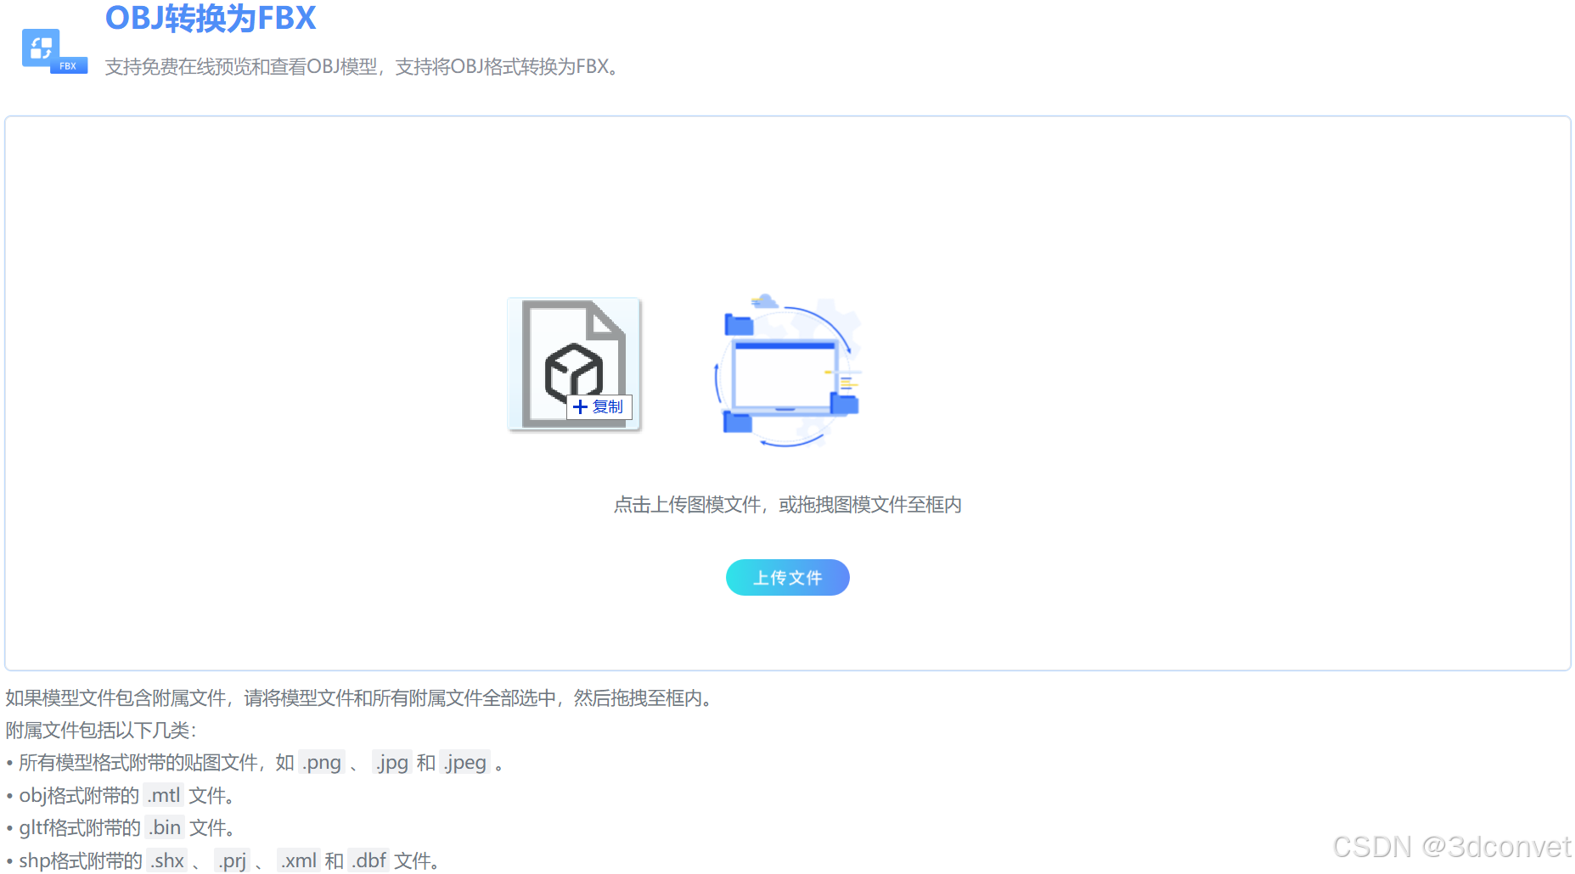
Task: Click the .shx file extension tag
Action: pos(167,861)
